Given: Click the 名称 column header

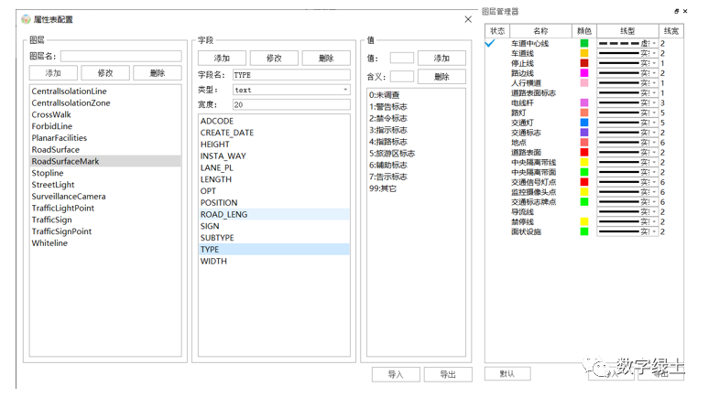Looking at the screenshot, I should [x=540, y=31].
